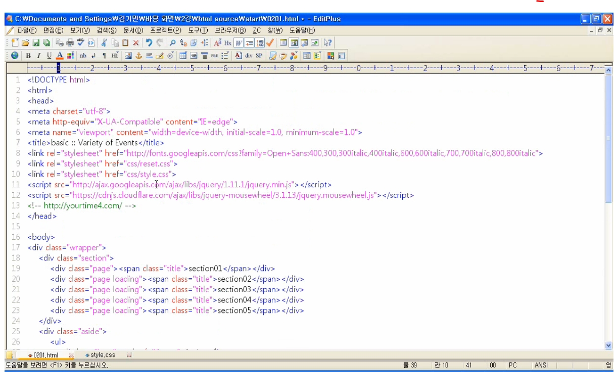Click line number 16 in gutter

pos(16,237)
